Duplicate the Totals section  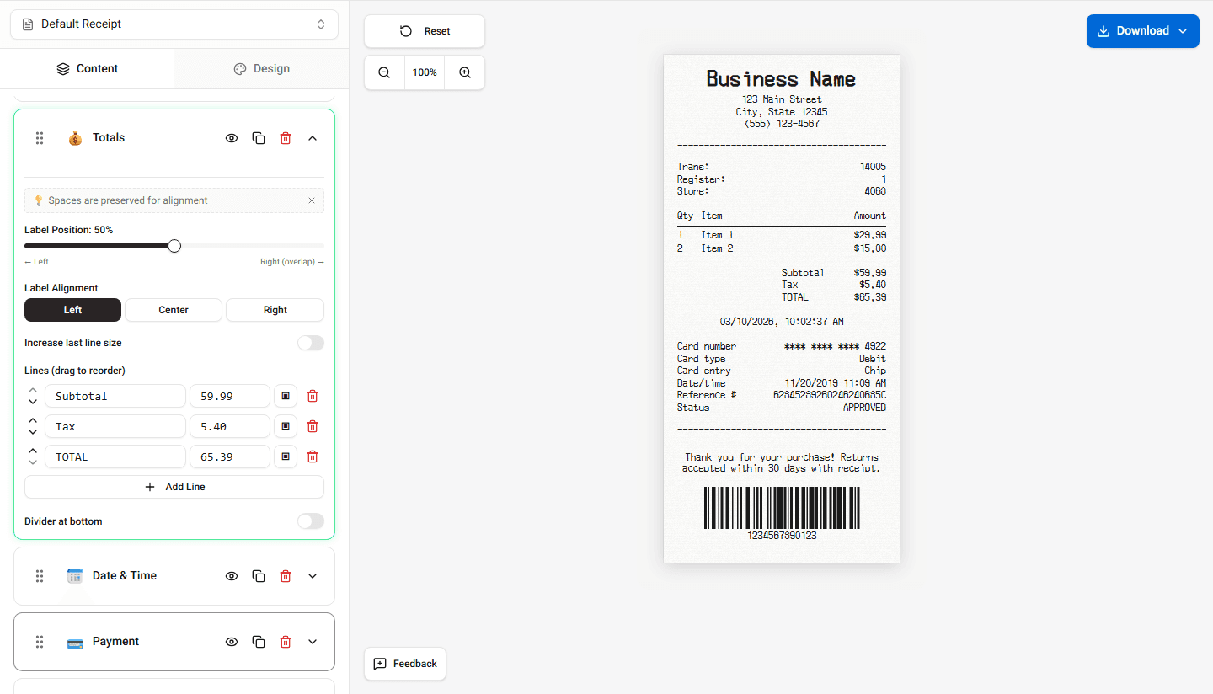point(259,137)
